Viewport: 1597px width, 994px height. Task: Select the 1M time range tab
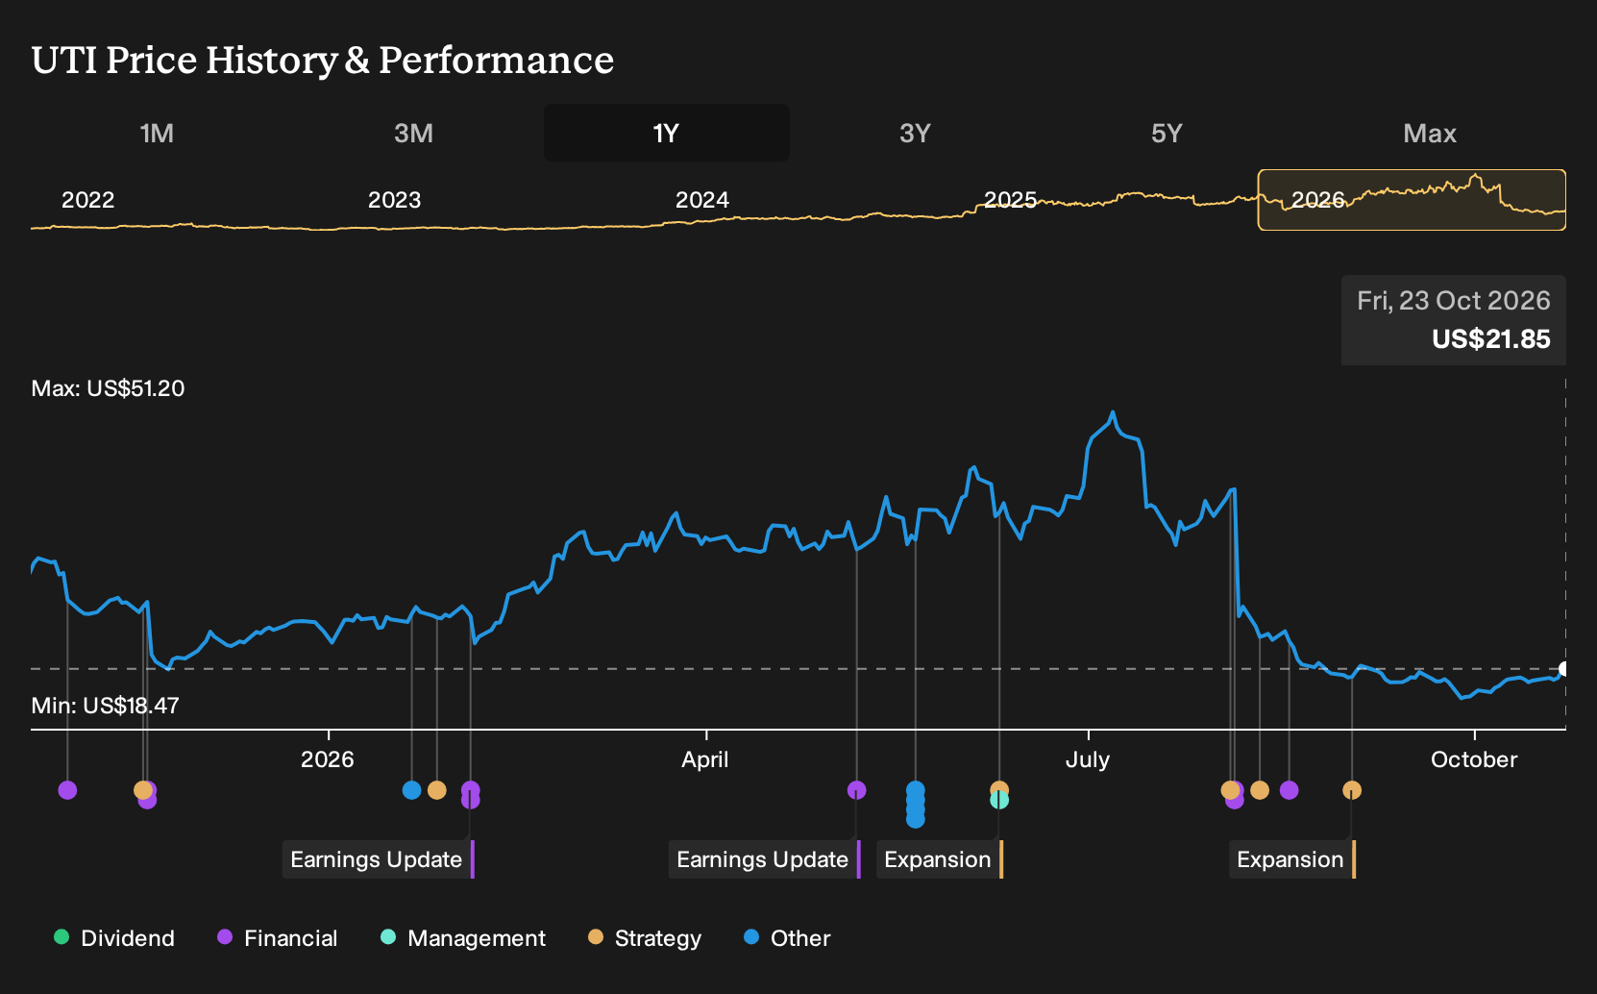pyautogui.click(x=157, y=134)
